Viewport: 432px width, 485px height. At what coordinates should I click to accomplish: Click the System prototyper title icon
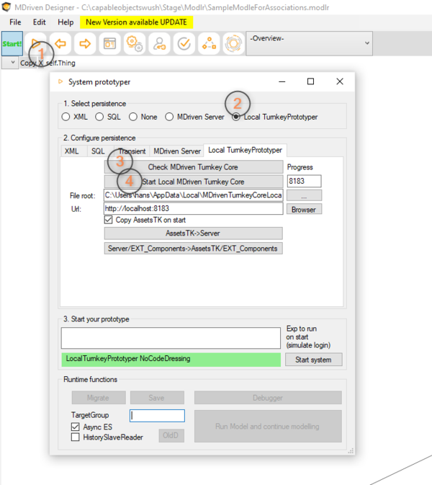pyautogui.click(x=60, y=81)
